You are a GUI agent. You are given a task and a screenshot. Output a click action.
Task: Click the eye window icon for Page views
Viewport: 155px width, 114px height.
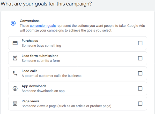point(15,104)
